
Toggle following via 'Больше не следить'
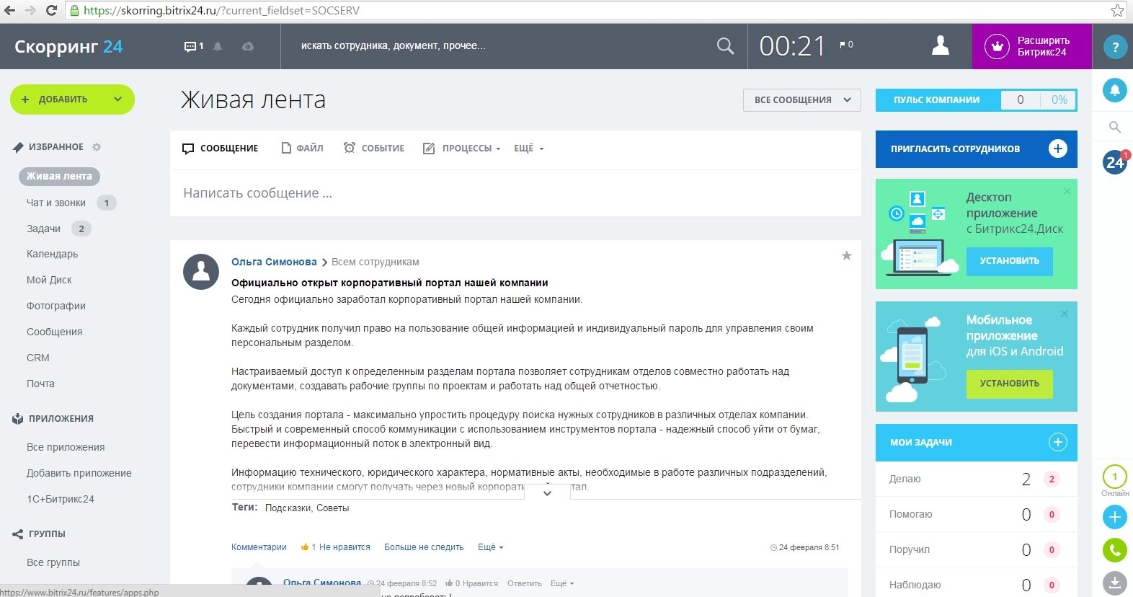click(423, 547)
